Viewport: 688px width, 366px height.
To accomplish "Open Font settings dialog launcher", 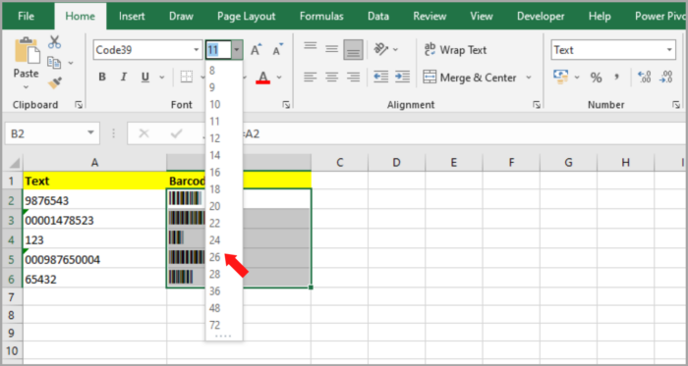I will [x=286, y=105].
